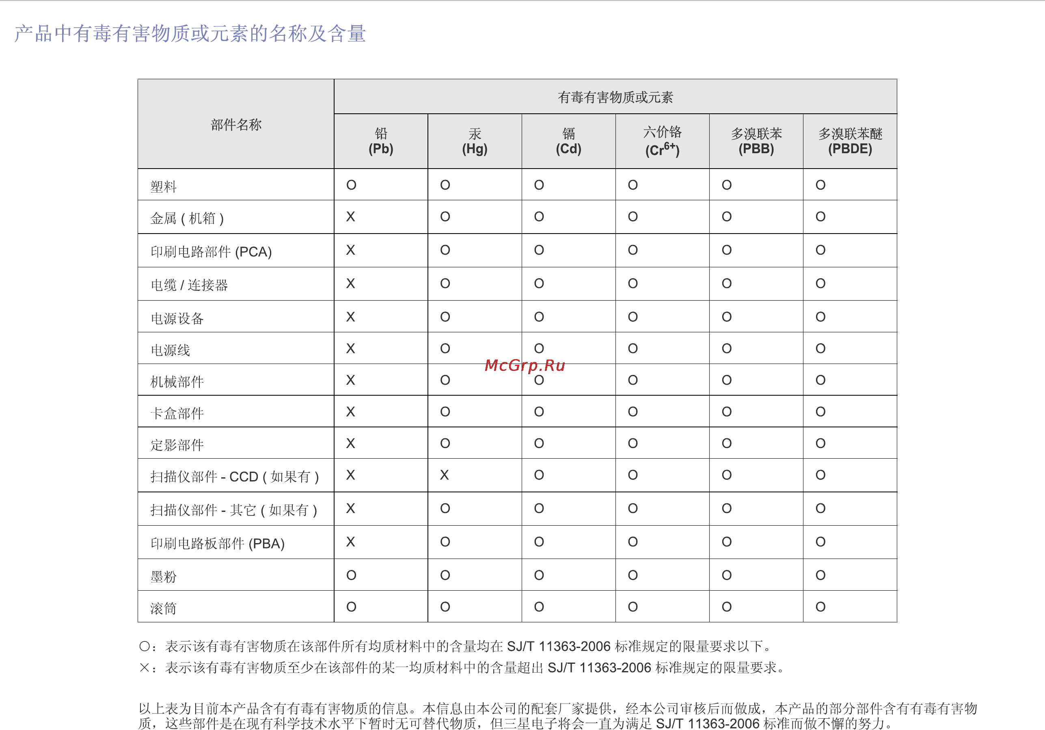Click the Pb value X in 电缆 / 连接器 row
1045x730 pixels.
click(350, 283)
